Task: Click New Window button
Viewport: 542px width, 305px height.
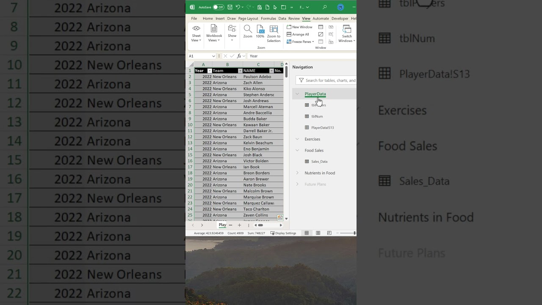Action: click(x=300, y=27)
